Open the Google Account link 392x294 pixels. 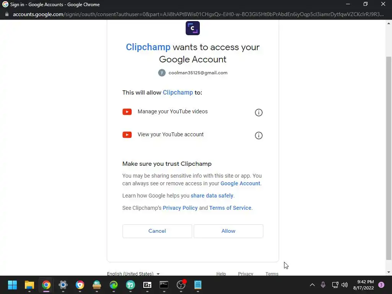point(240,183)
